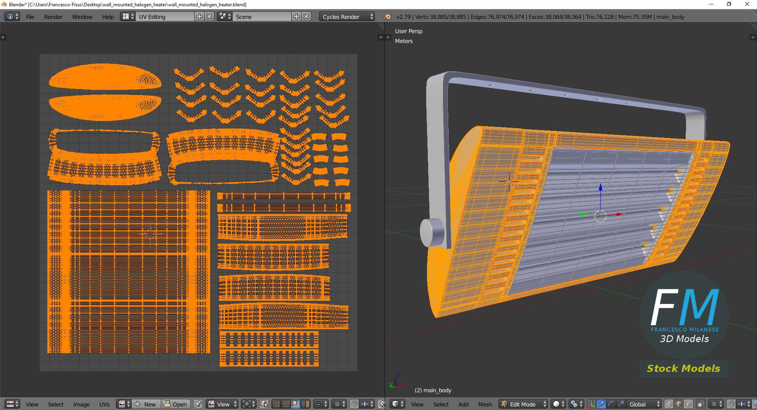This screenshot has height=410, width=757.
Task: Expand the 3D viewport properties panel plus
Action: (752, 37)
